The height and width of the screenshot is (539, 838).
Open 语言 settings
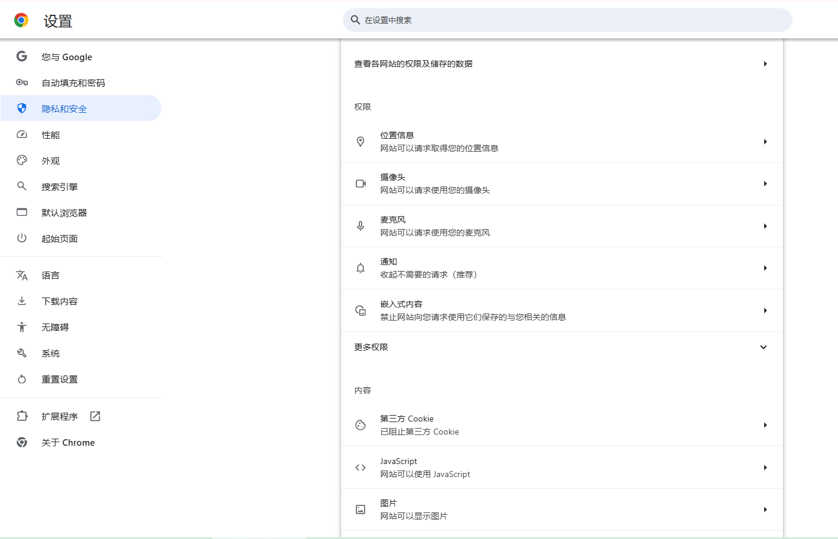[81, 275]
